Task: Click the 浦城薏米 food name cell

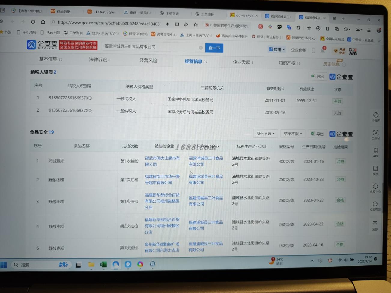Action: [x=56, y=161]
